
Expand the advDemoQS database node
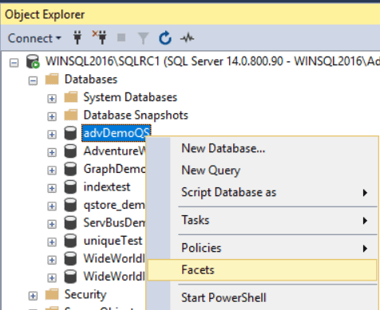(52, 135)
